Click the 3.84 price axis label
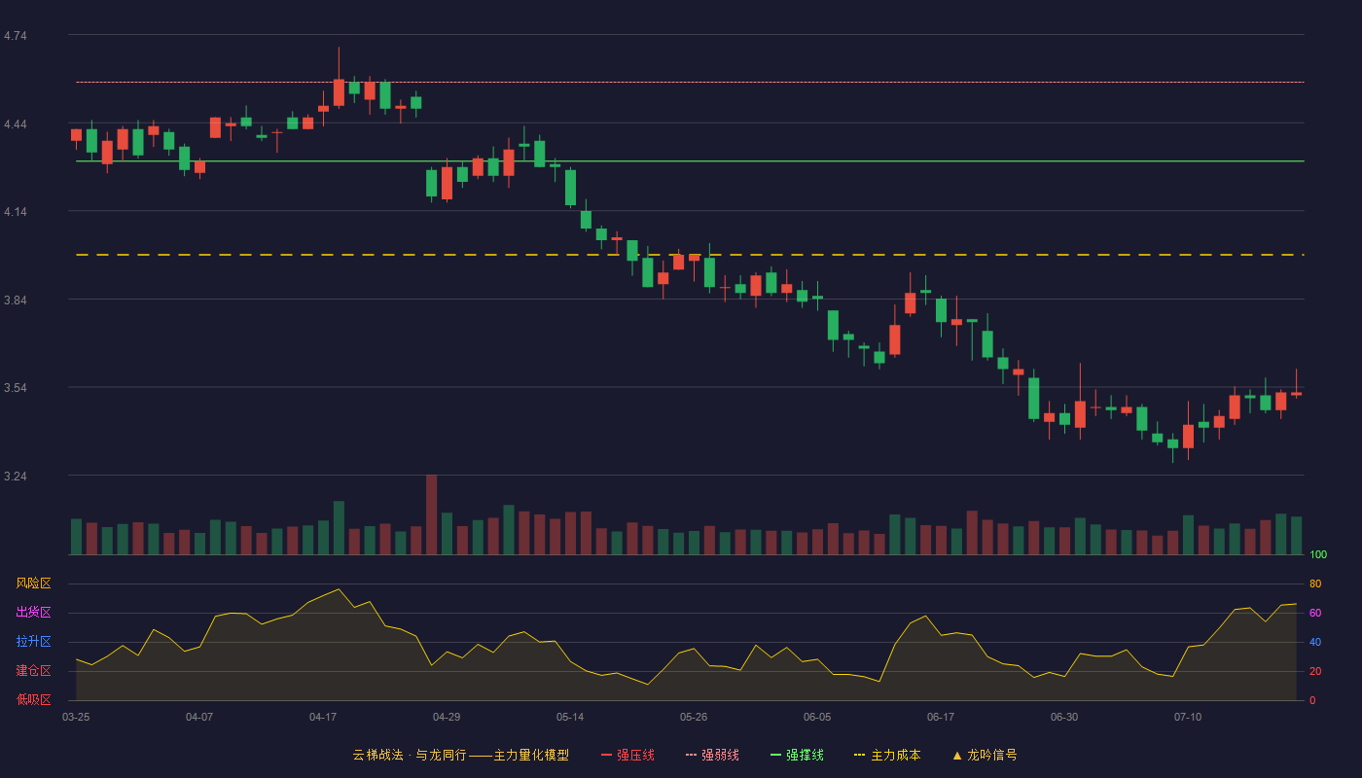Image resolution: width=1362 pixels, height=778 pixels. 16,301
